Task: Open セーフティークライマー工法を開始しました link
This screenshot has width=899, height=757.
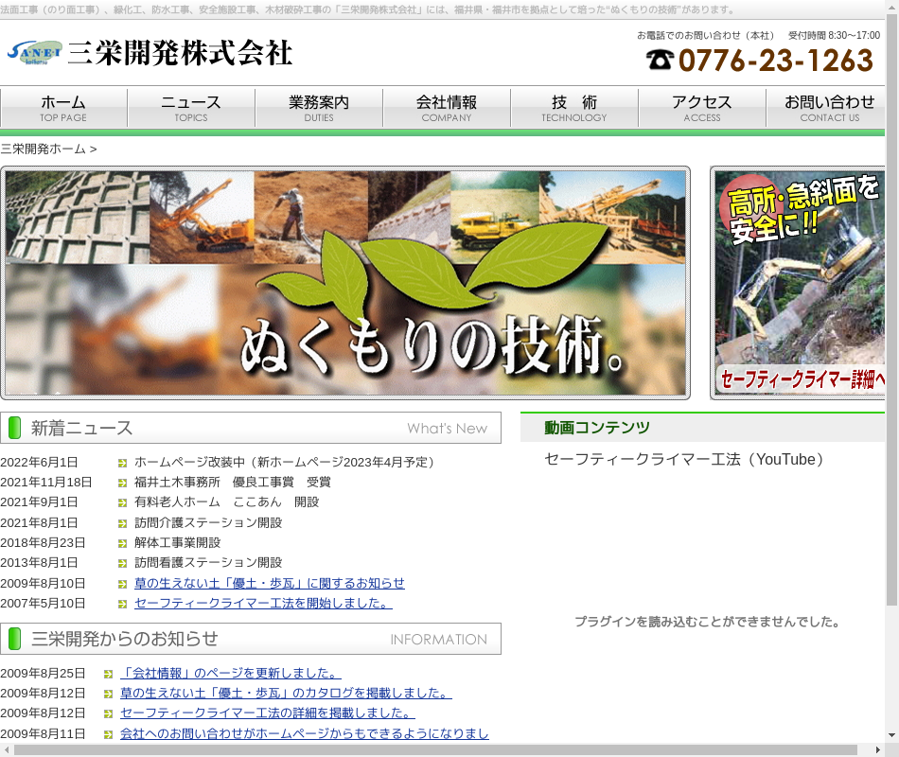Action: pyautogui.click(x=262, y=603)
